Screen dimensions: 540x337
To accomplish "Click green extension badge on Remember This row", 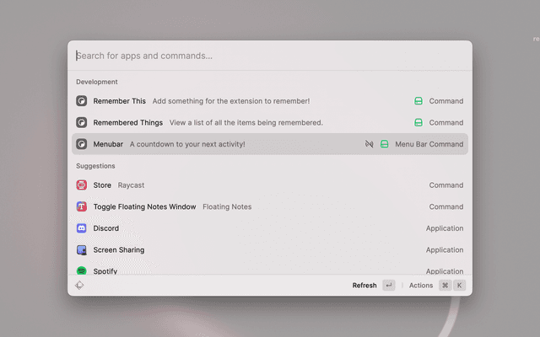I will coord(418,101).
